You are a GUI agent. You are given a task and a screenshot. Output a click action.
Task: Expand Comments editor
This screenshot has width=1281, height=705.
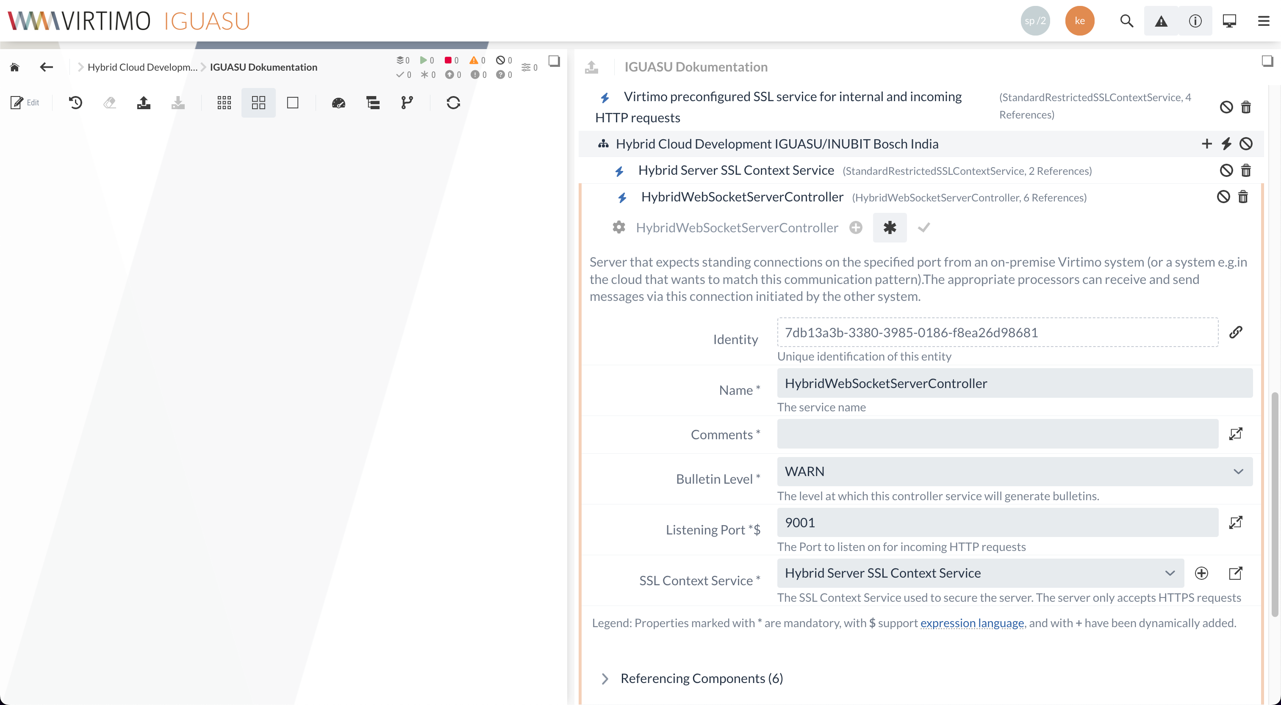1236,434
